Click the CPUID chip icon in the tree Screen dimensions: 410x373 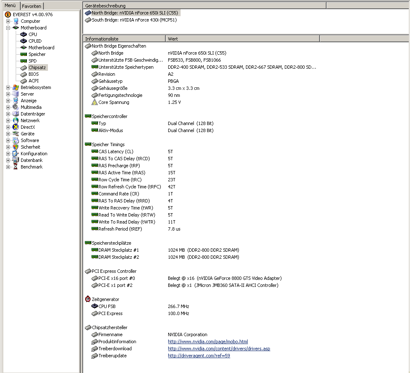pos(24,41)
